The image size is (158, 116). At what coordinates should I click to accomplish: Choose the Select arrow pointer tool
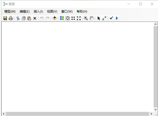click(x=99, y=18)
